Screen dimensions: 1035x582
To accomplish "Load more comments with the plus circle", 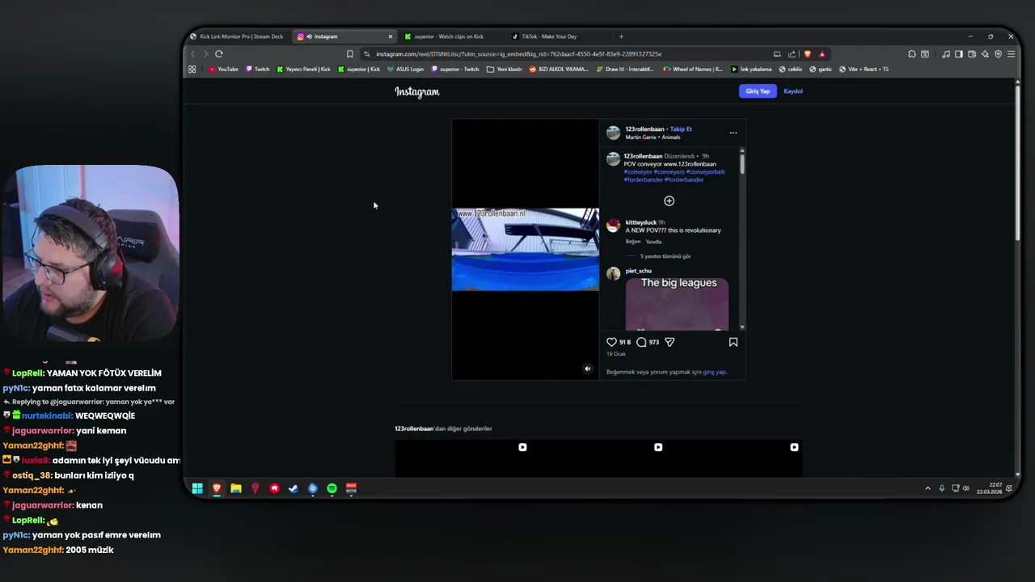I will click(x=669, y=200).
